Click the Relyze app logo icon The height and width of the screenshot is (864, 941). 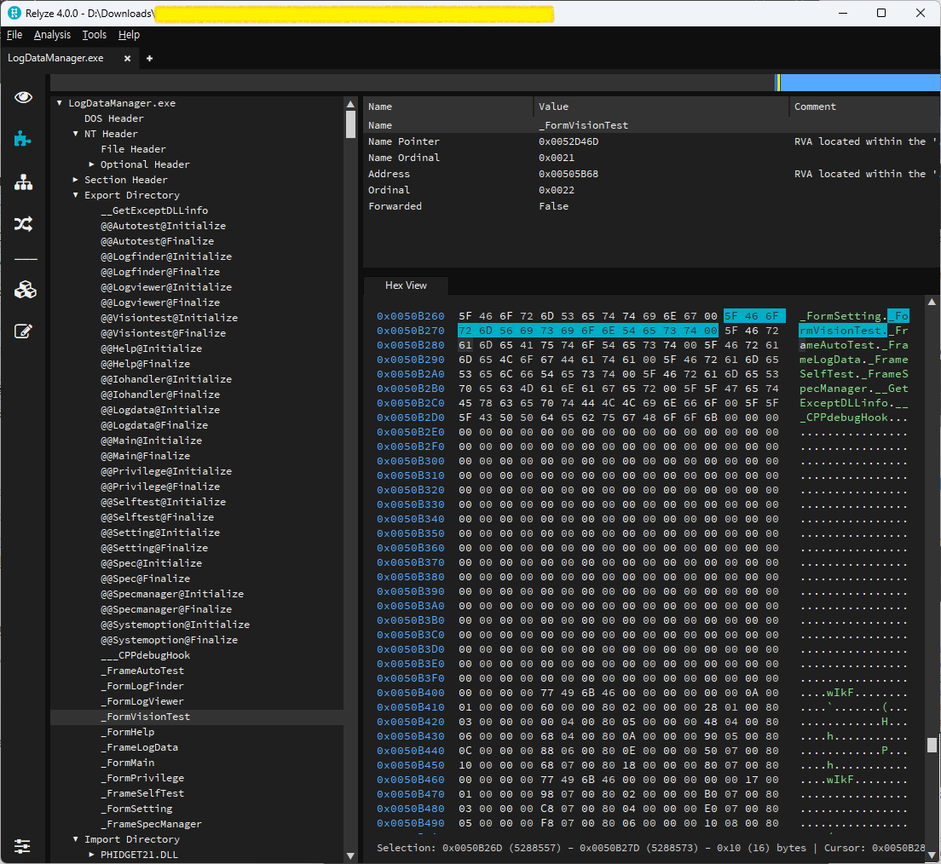(14, 13)
